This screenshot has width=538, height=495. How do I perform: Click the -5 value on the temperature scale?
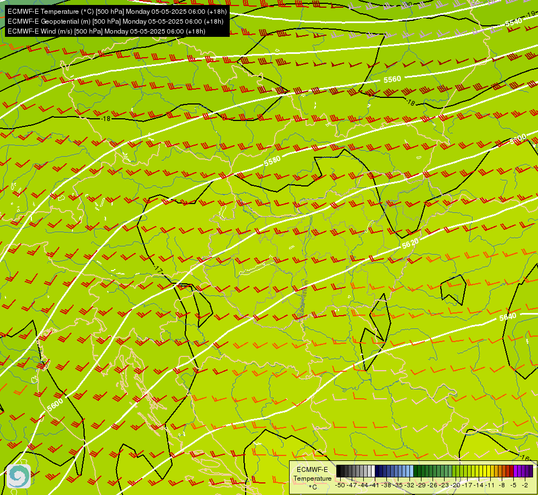click(513, 486)
